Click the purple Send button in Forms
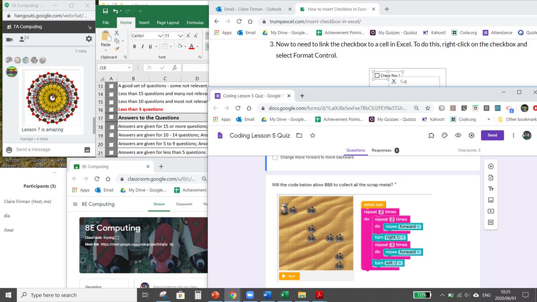Screen dimensions: 537x302 492,135
